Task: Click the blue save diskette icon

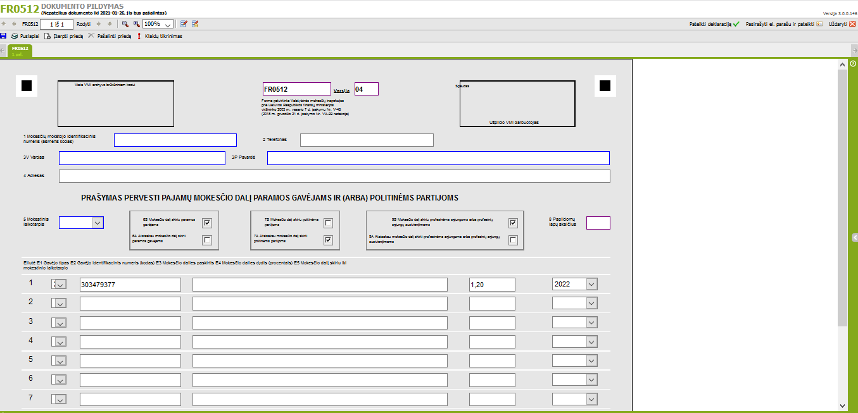Action: (4, 36)
